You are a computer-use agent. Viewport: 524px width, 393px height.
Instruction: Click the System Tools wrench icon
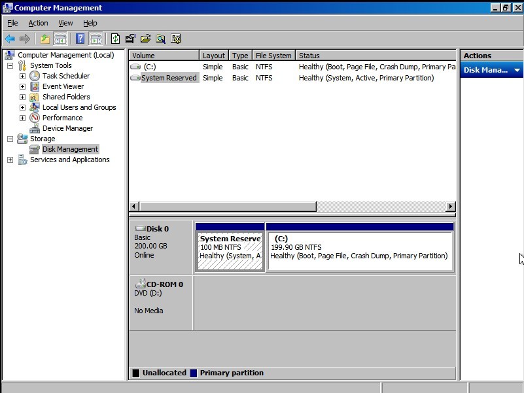(x=22, y=65)
